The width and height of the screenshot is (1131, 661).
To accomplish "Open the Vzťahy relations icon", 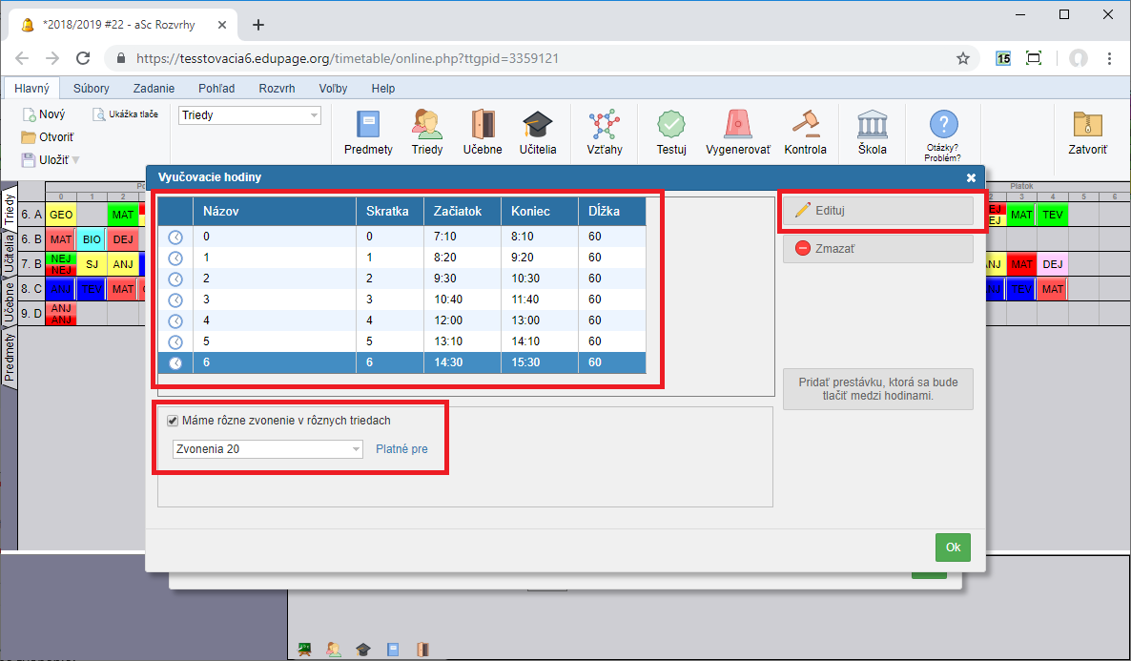I will point(604,133).
